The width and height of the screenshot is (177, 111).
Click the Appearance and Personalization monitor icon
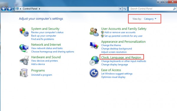coord(94,45)
